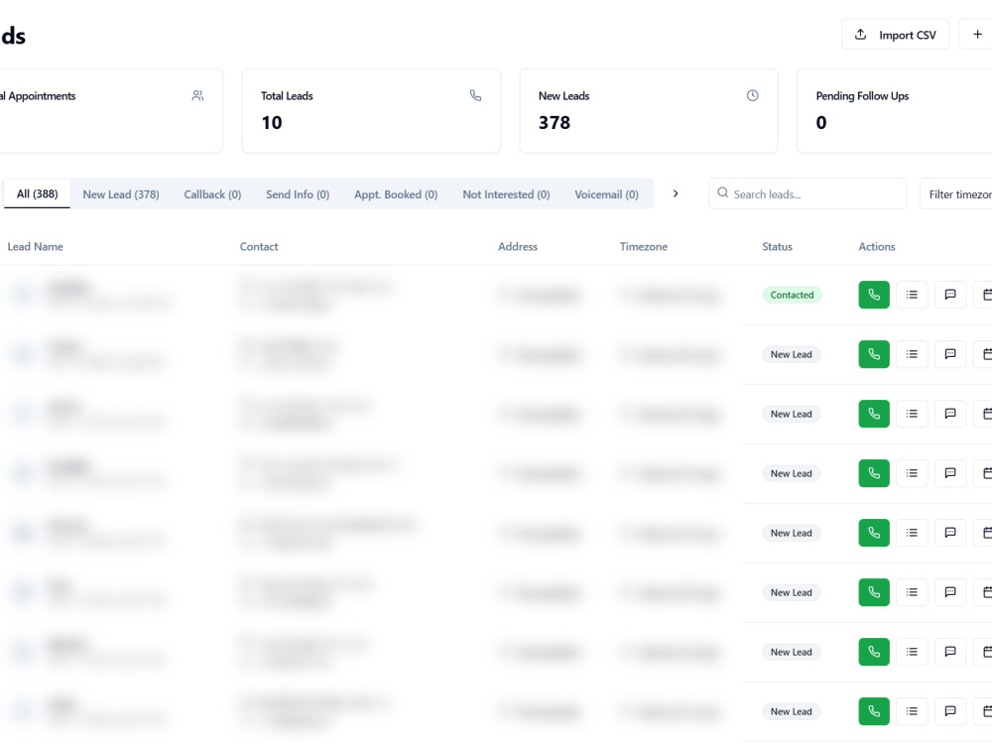Click message icon in second table row
The width and height of the screenshot is (992, 744).
coord(950,354)
